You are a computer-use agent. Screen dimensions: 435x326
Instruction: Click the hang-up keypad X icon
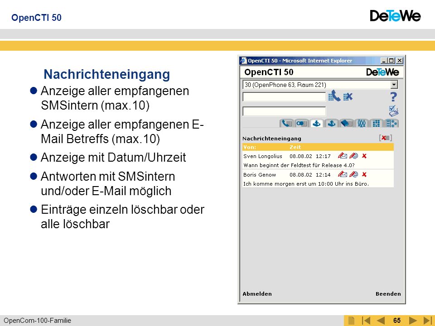348,96
